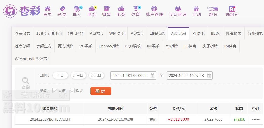The height and width of the screenshot is (128, 264).
Task: Click the 活动 gift box icon
Action: 196,9
